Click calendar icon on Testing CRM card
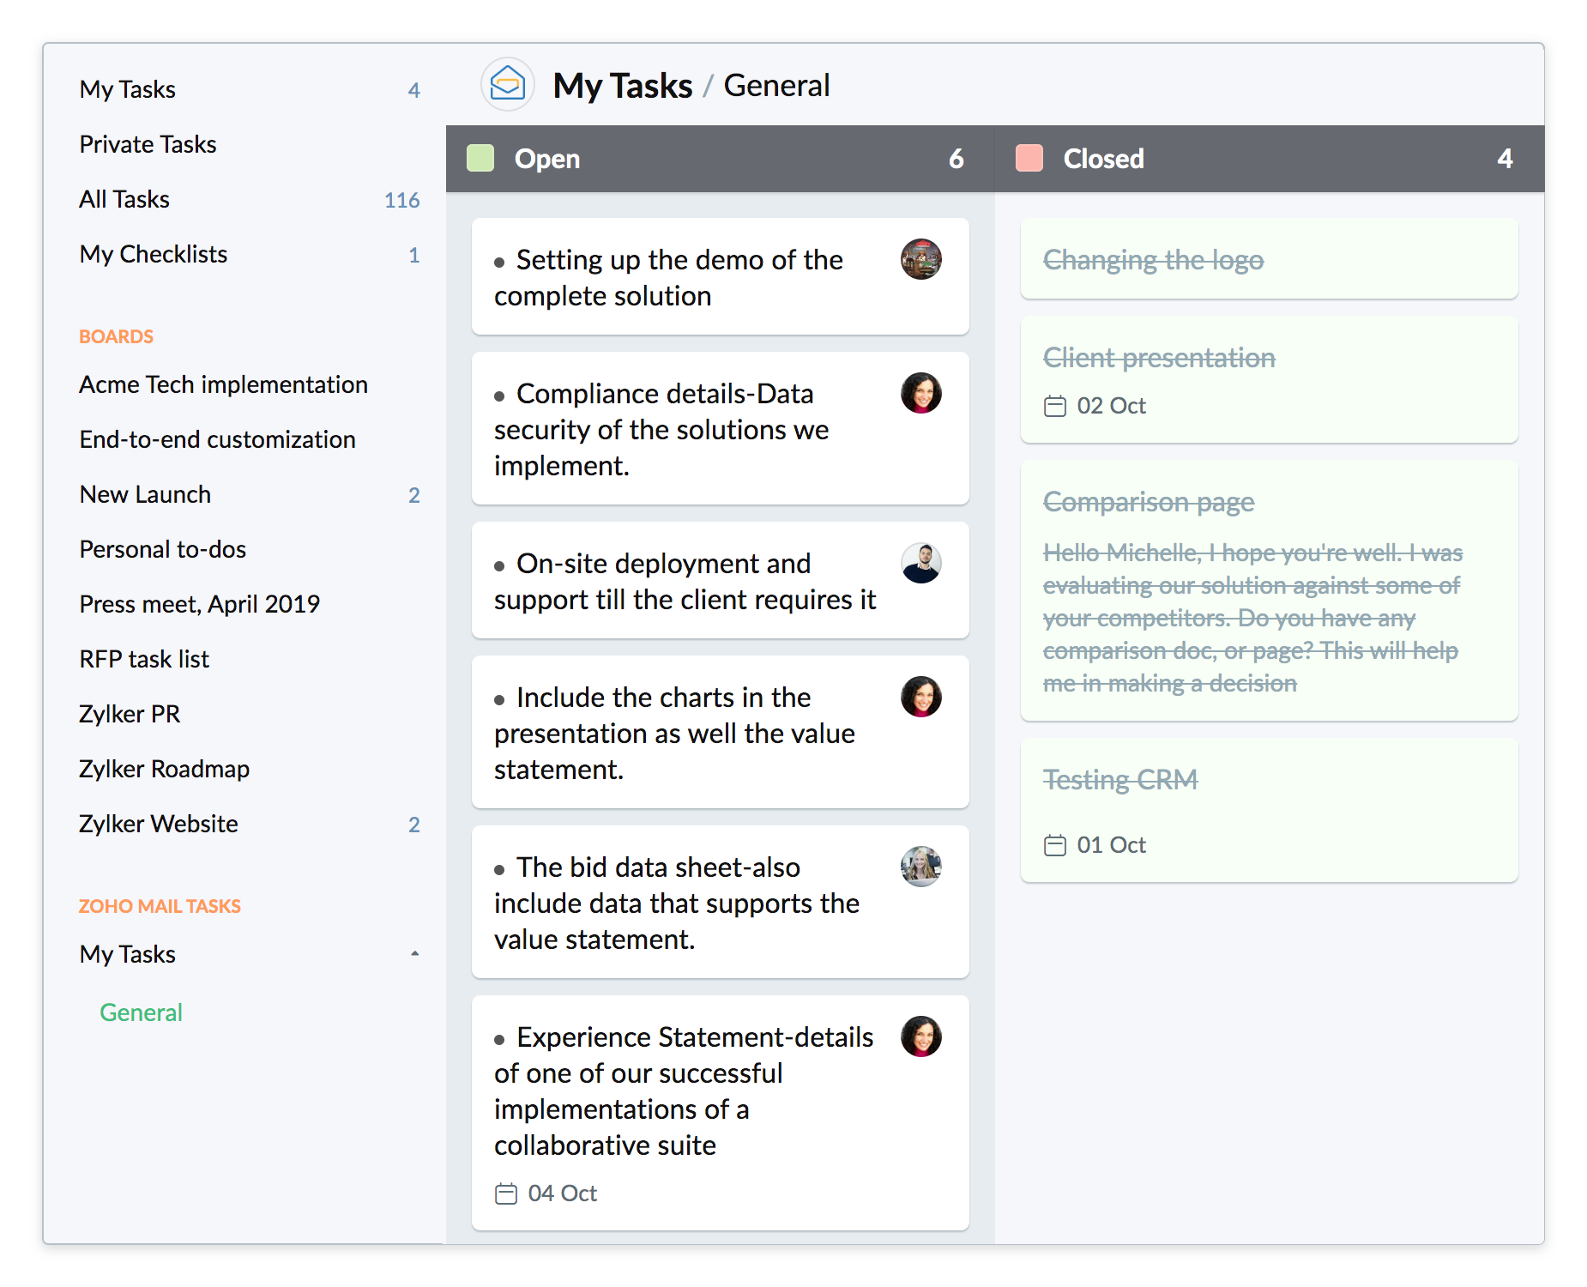Screen dimensions: 1587x1287 (x=1055, y=845)
